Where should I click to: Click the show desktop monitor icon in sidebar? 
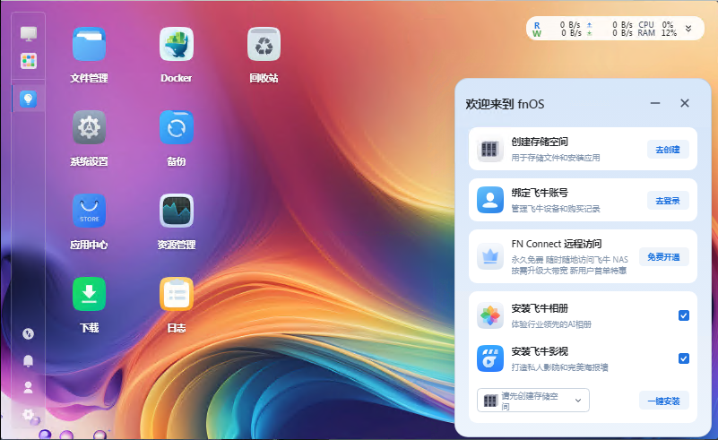point(29,34)
